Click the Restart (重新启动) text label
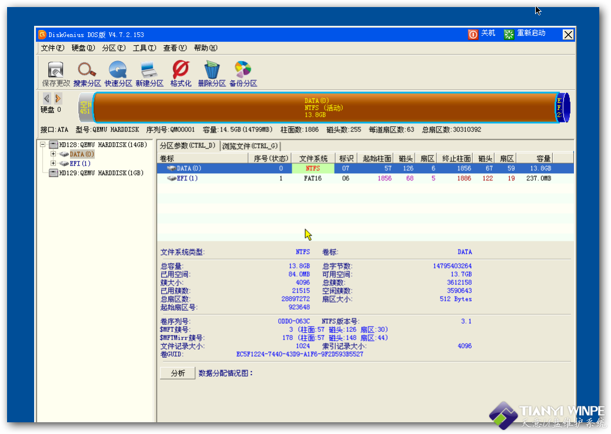Screen dimensions: 611x434 point(531,33)
